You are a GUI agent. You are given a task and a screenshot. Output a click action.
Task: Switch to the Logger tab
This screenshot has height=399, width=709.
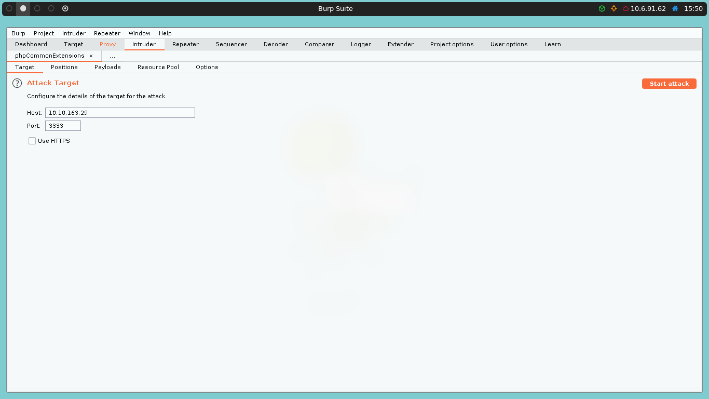pyautogui.click(x=361, y=44)
